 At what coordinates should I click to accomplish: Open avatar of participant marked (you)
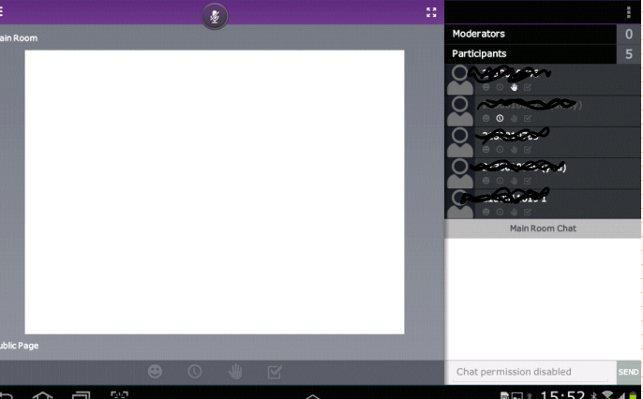(459, 173)
